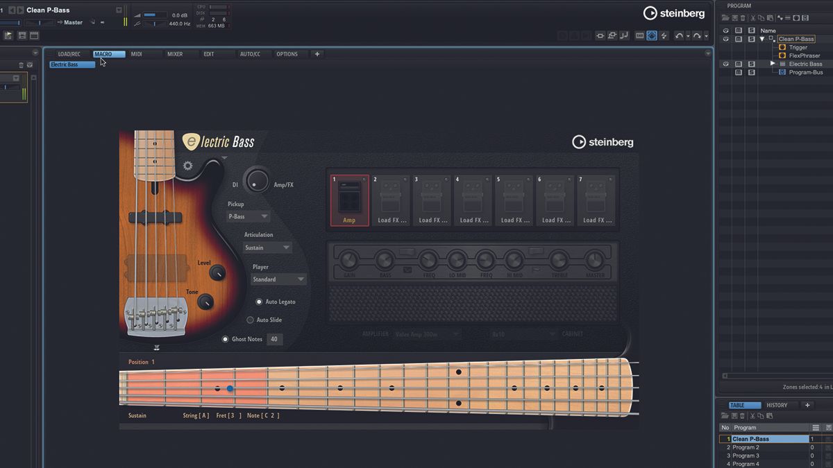Click the Steinberg logo in plugin header
Viewport: 833px width, 468px height.
point(603,142)
